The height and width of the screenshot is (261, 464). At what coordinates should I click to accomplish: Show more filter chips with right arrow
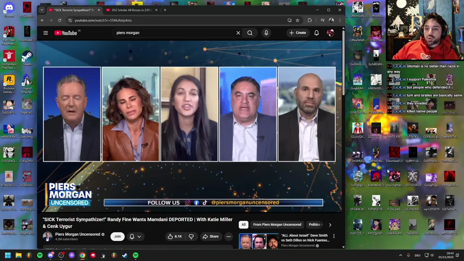click(x=330, y=225)
